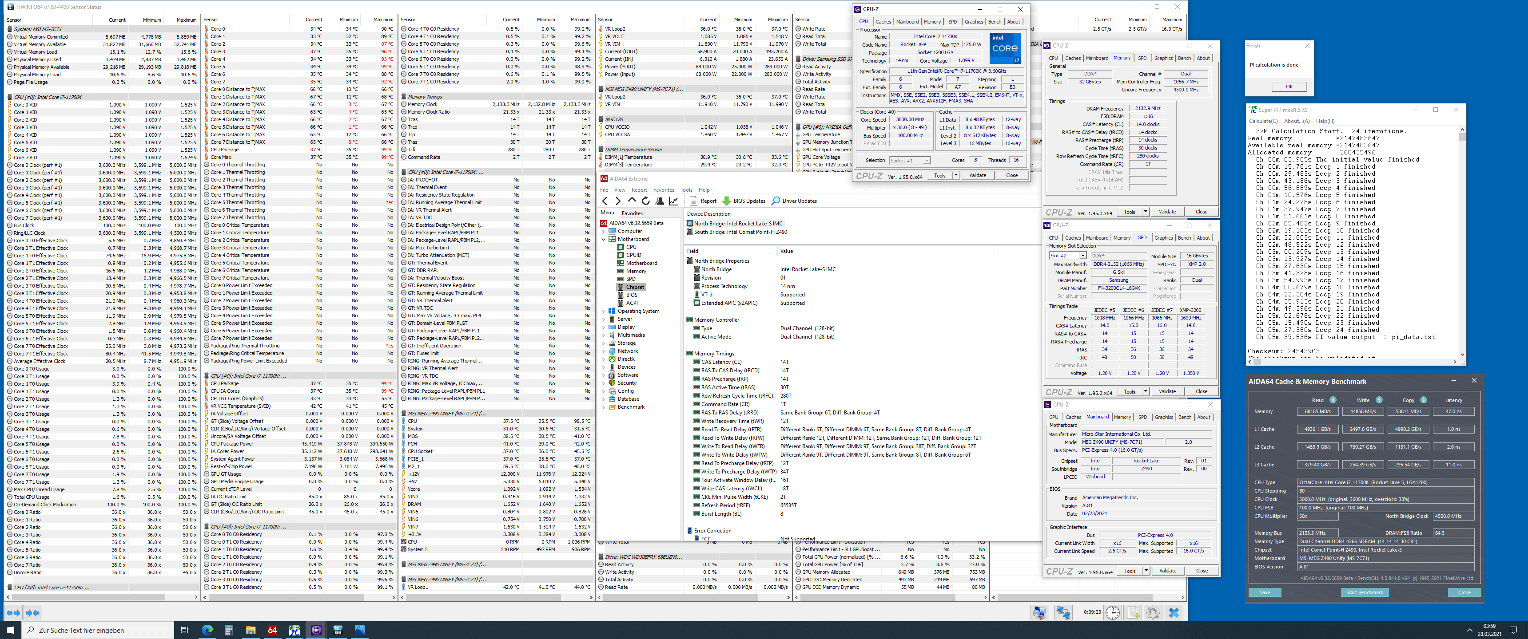Click taskbar search box
This screenshot has height=639, width=1528.
[x=97, y=630]
